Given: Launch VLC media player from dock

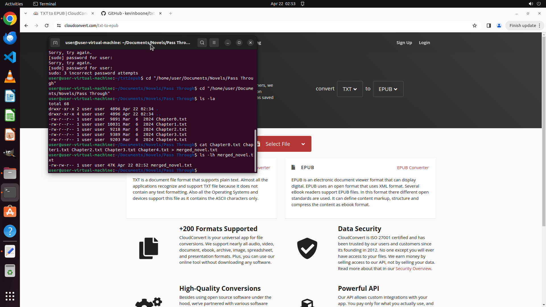Looking at the screenshot, I should [x=10, y=76].
